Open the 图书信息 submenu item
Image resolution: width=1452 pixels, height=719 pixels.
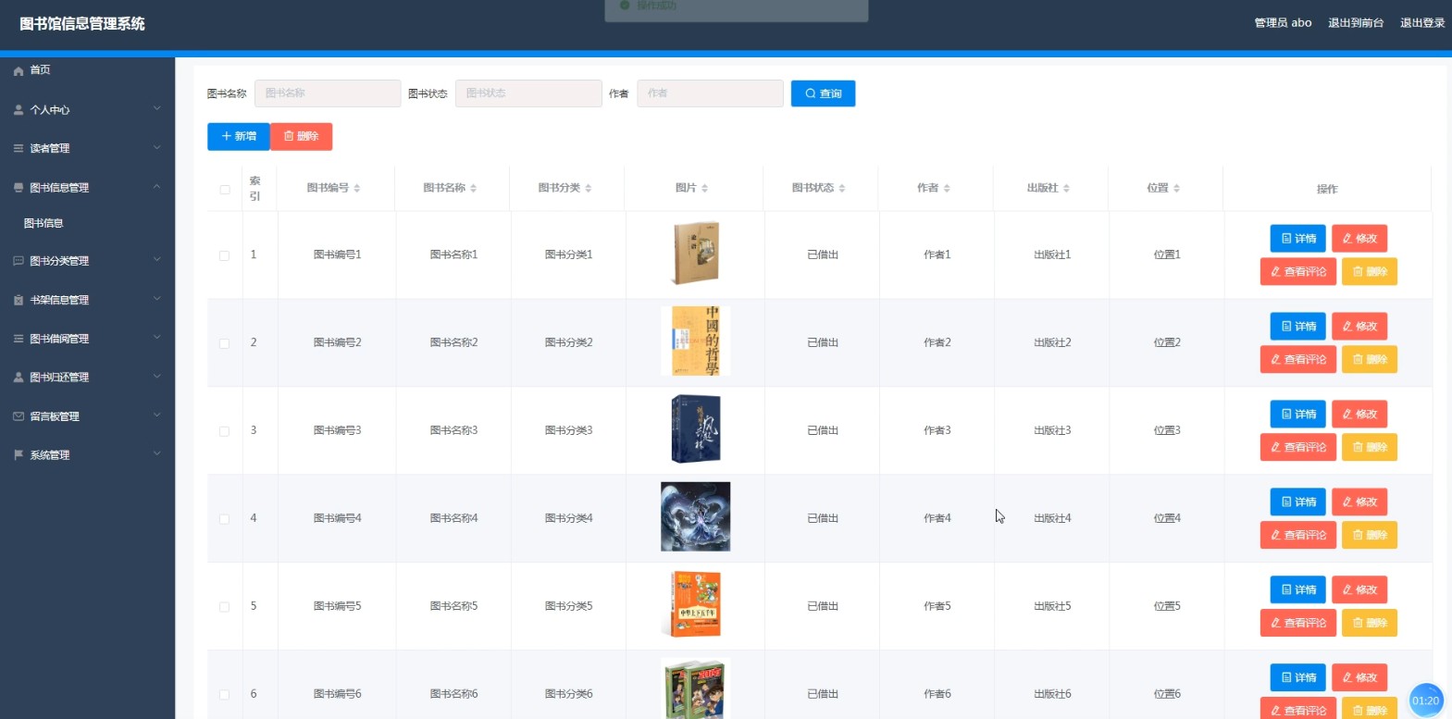point(43,223)
